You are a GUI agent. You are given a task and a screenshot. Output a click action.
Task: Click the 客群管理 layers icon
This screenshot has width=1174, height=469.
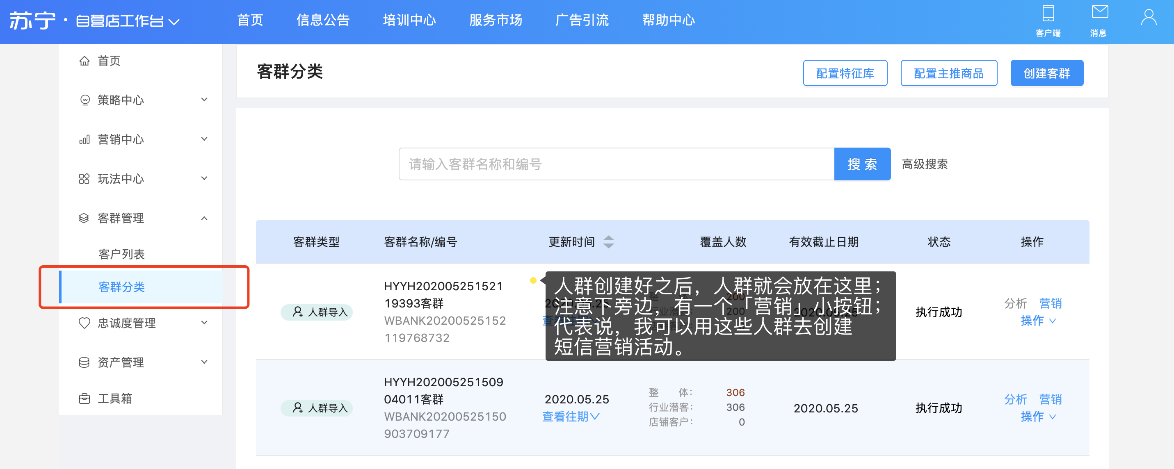coord(84,218)
